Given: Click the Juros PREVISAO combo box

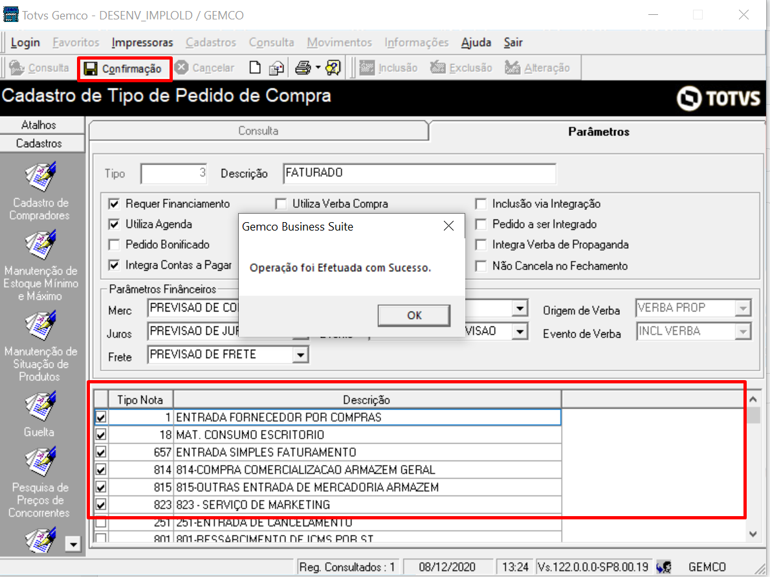Looking at the screenshot, I should (193, 332).
